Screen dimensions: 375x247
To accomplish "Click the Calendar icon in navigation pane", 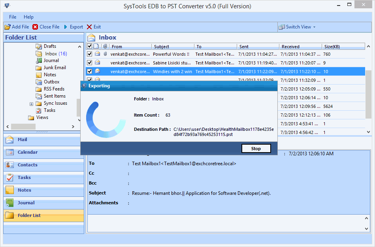I will coord(9,152).
